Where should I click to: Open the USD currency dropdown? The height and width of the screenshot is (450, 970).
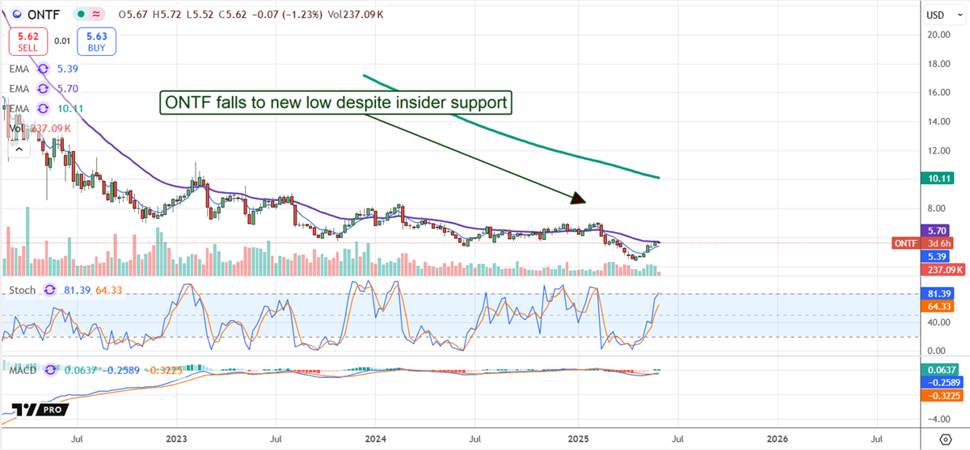(945, 15)
